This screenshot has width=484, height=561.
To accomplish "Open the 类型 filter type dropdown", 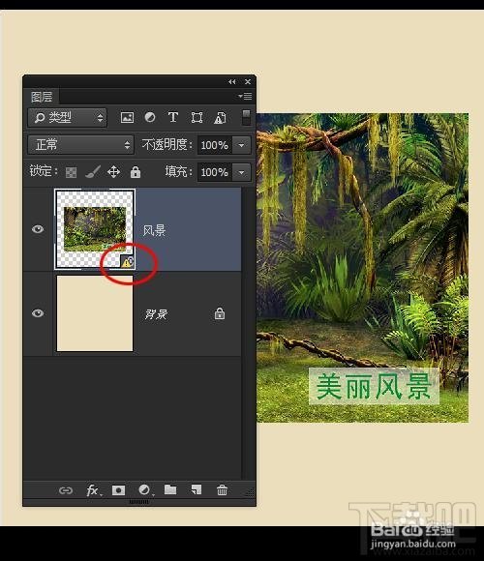I will pyautogui.click(x=68, y=118).
